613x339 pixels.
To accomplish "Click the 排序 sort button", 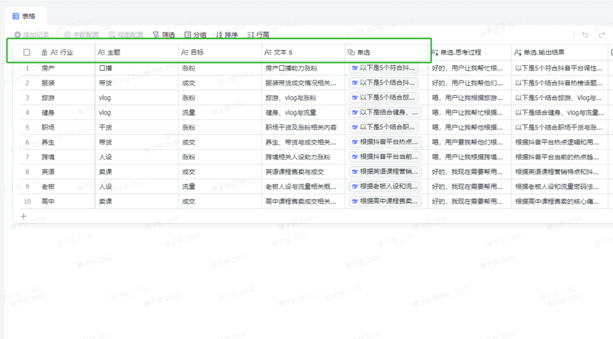I will coord(226,35).
